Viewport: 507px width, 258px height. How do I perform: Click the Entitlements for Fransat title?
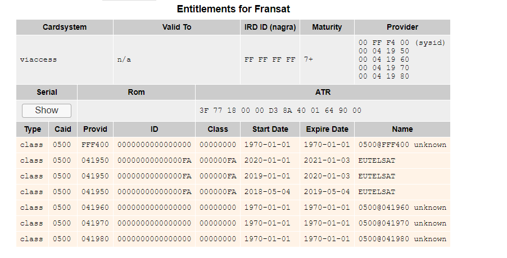233,10
